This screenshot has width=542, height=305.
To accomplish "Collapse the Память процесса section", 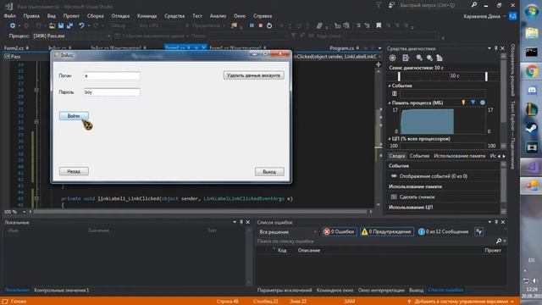I will (390, 103).
